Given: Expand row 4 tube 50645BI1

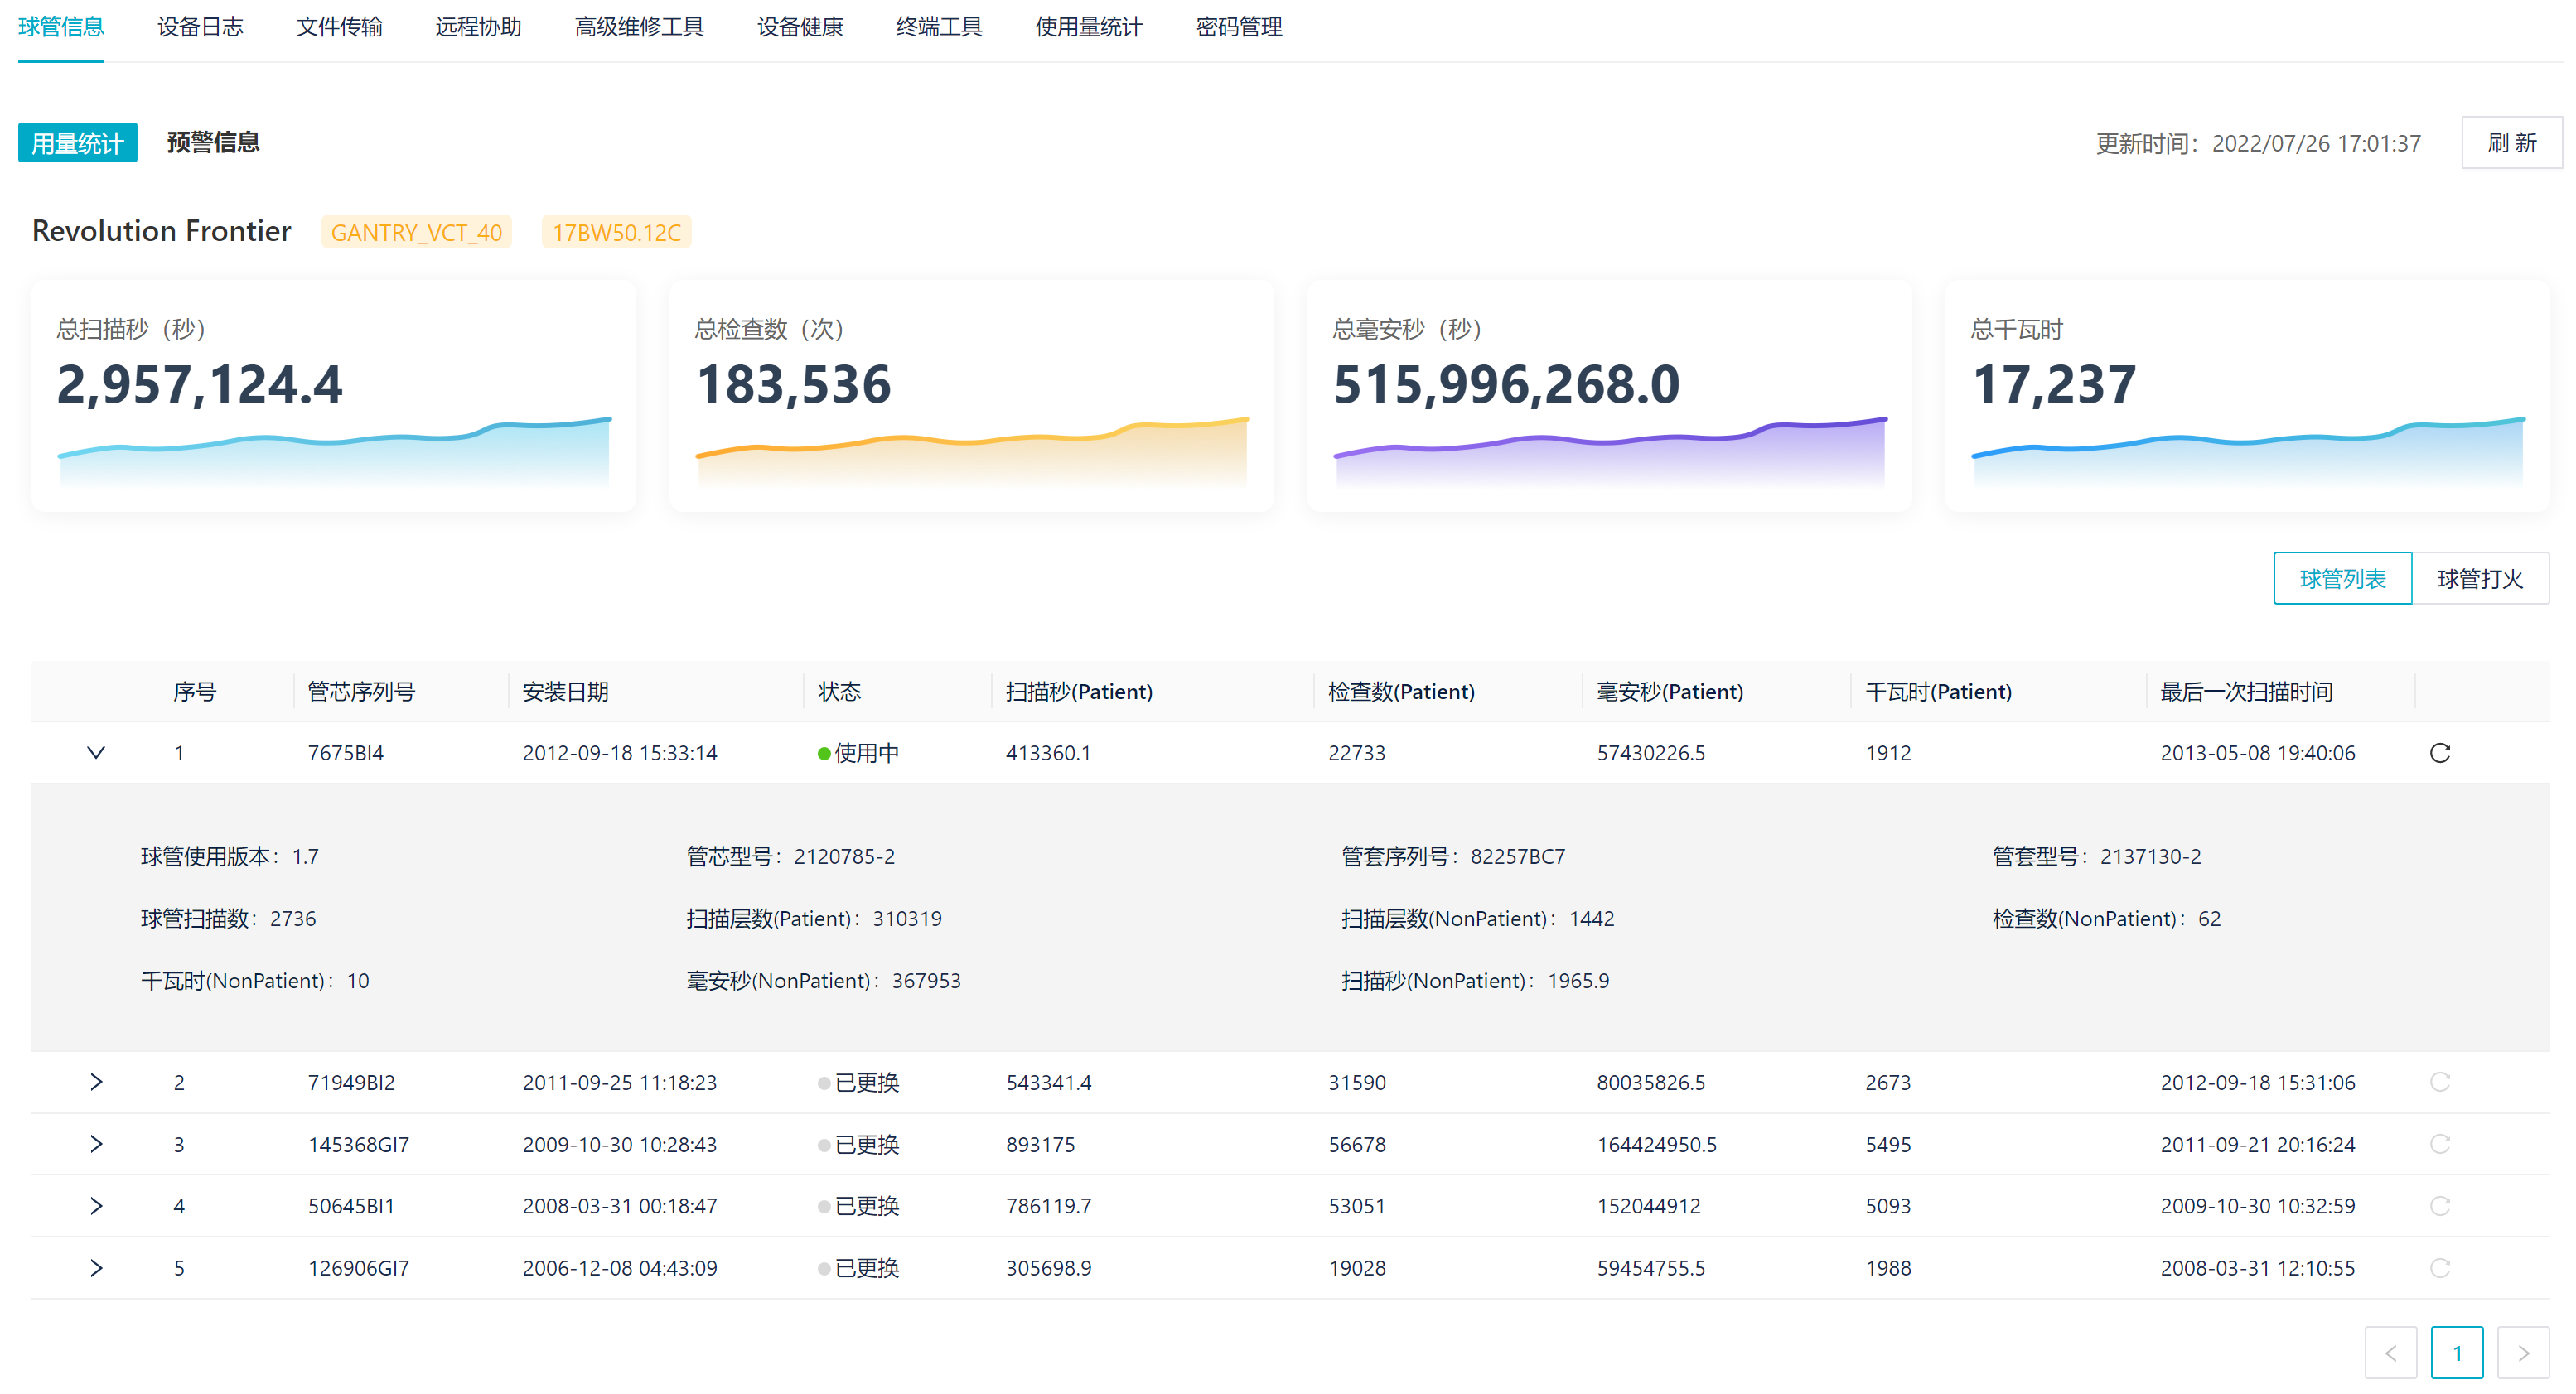Looking at the screenshot, I should click(x=96, y=1206).
